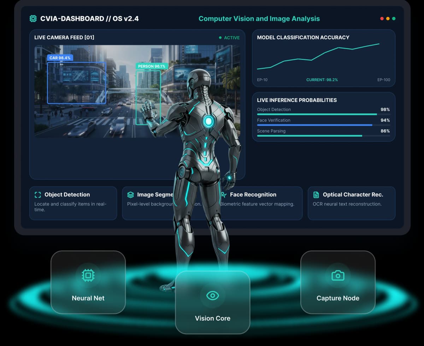Click the Optical Character Rec. document icon
This screenshot has height=346, width=424.
[x=316, y=195]
